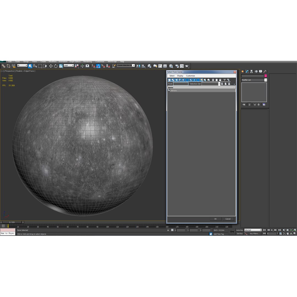Open the Utilities hammer panel icon
297x297 pixels.
[265, 71]
